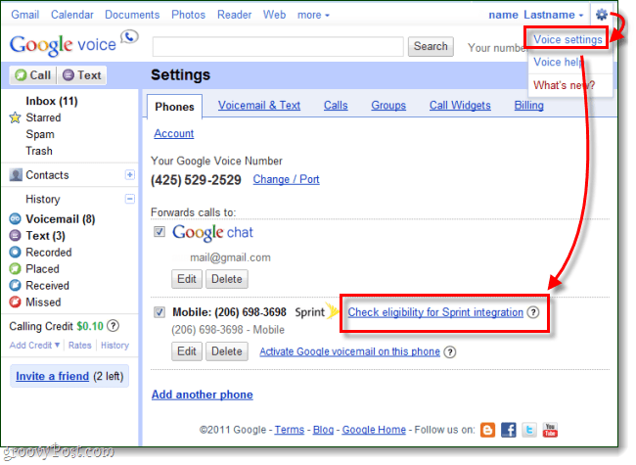Collapse the History section
This screenshot has width=636, height=465.
tap(130, 199)
